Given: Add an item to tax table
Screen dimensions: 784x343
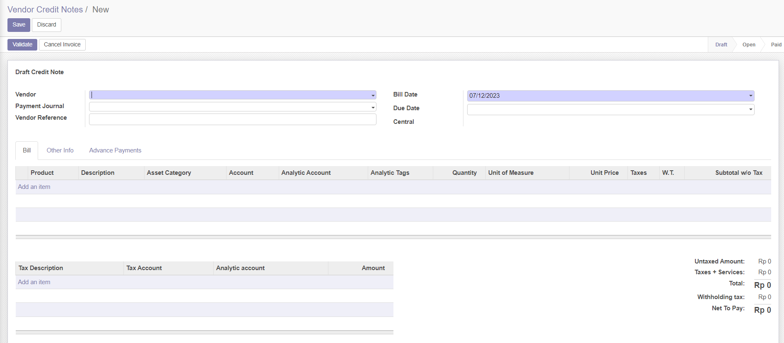Looking at the screenshot, I should click(x=34, y=282).
